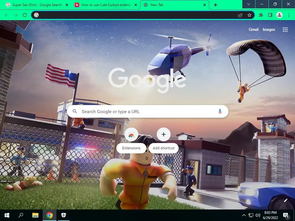Viewport: 295px width, 221px height.
Task: Customize this page with pencil icon
Action: 286,200
